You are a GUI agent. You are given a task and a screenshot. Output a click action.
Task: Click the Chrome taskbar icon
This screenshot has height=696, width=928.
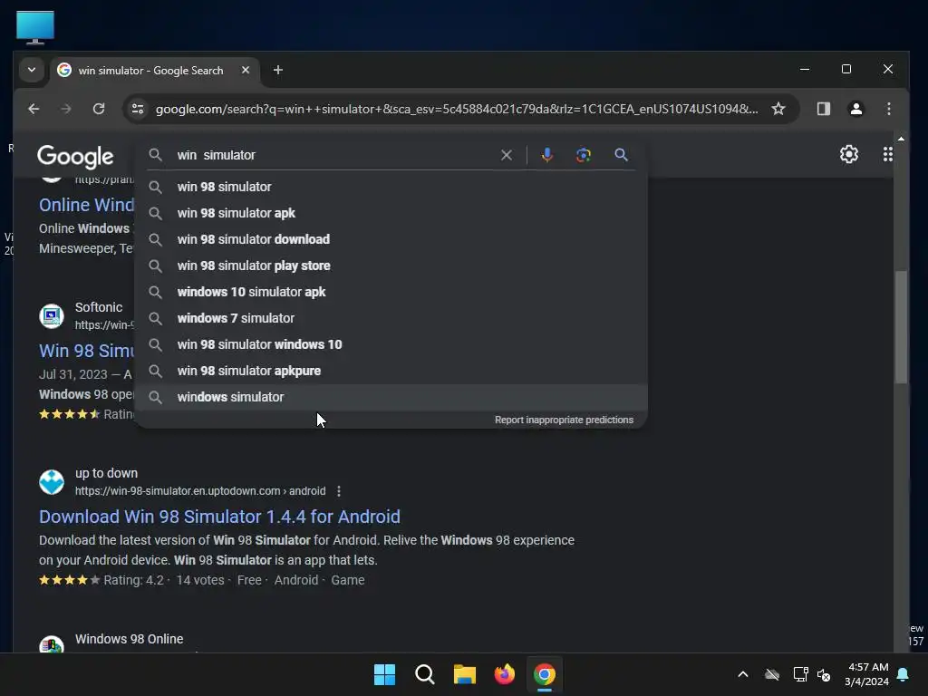pyautogui.click(x=545, y=674)
